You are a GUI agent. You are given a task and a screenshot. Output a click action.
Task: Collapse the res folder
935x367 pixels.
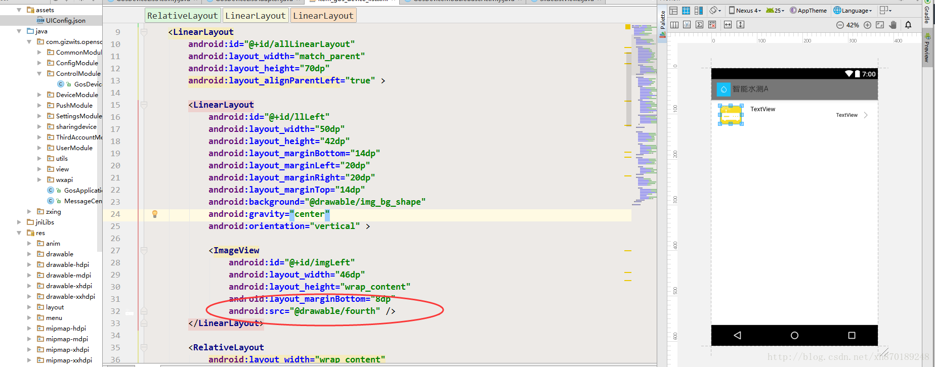tap(19, 233)
